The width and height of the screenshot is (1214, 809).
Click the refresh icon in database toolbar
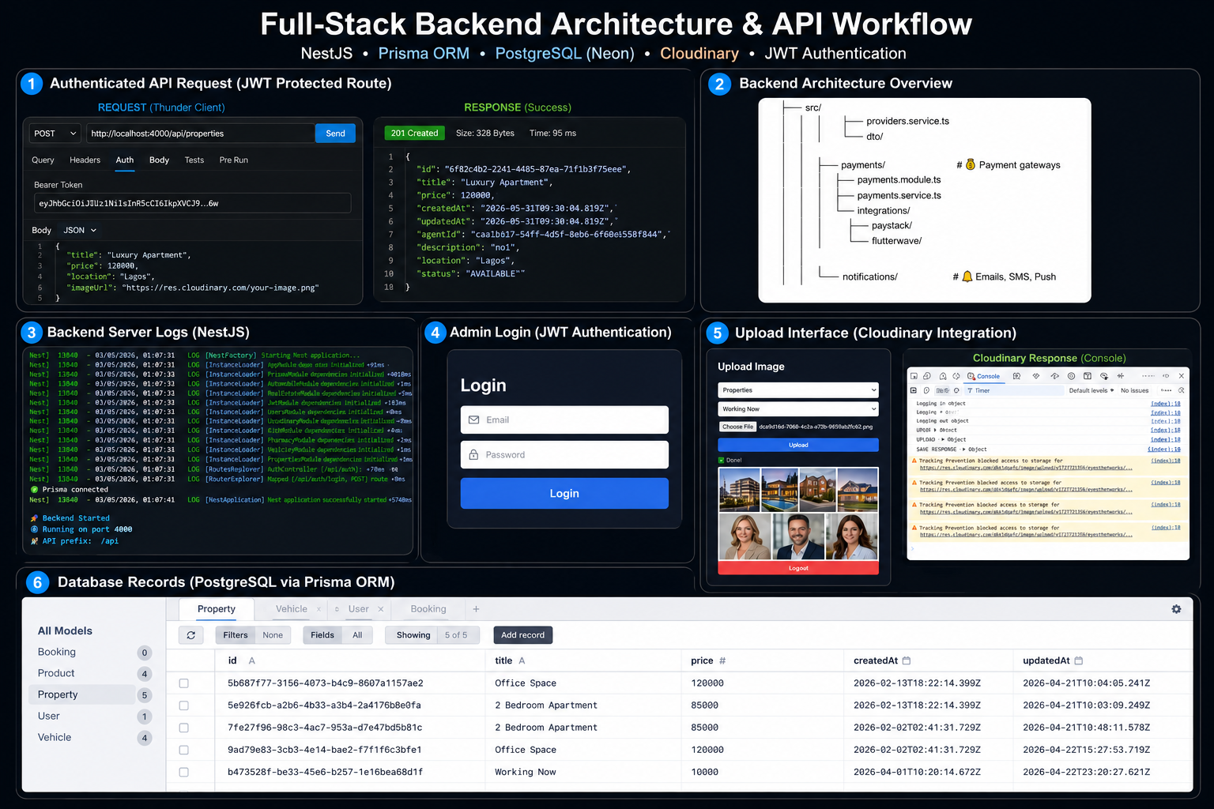[x=191, y=635]
